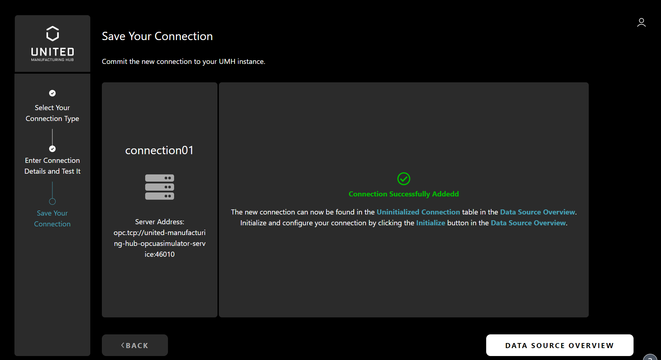This screenshot has width=661, height=360.
Task: Click the United Manufacturing Hub logo
Action: 52,43
